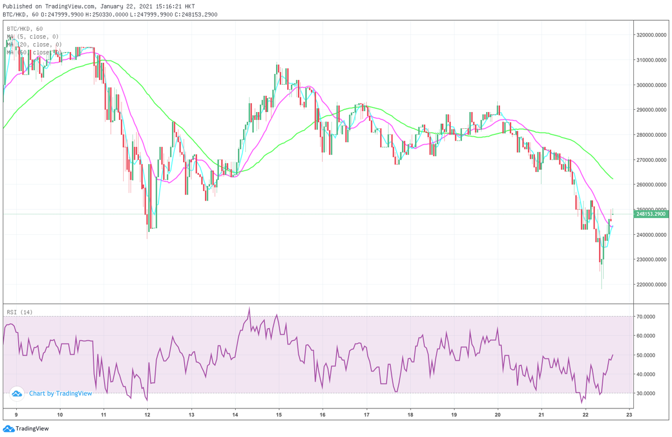Click the 'Published on TradingView.com' header line
Screen dimensions: 672x437
pyautogui.click(x=99, y=6)
